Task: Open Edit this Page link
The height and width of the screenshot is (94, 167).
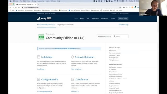Action: (123, 25)
